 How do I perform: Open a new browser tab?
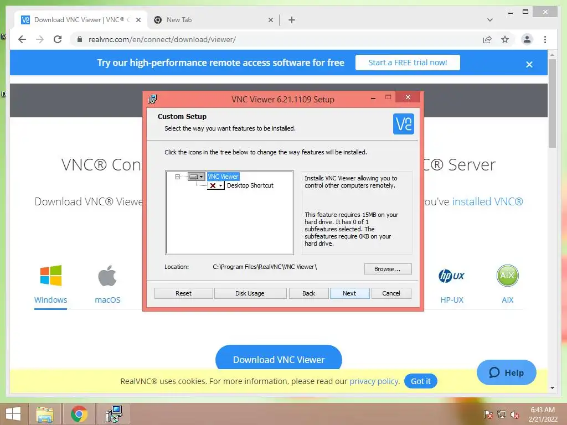pyautogui.click(x=292, y=20)
